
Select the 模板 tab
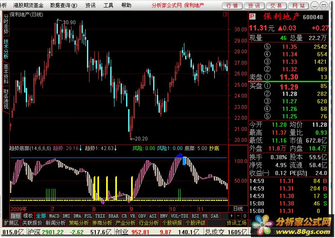(x=28, y=216)
